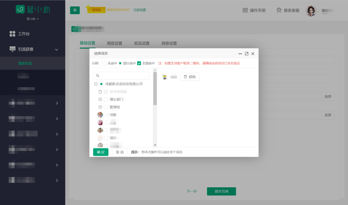Image resolution: width=348 pixels, height=205 pixels.
Task: Click the 未选中 example checkbox in legend
Action: [104, 63]
